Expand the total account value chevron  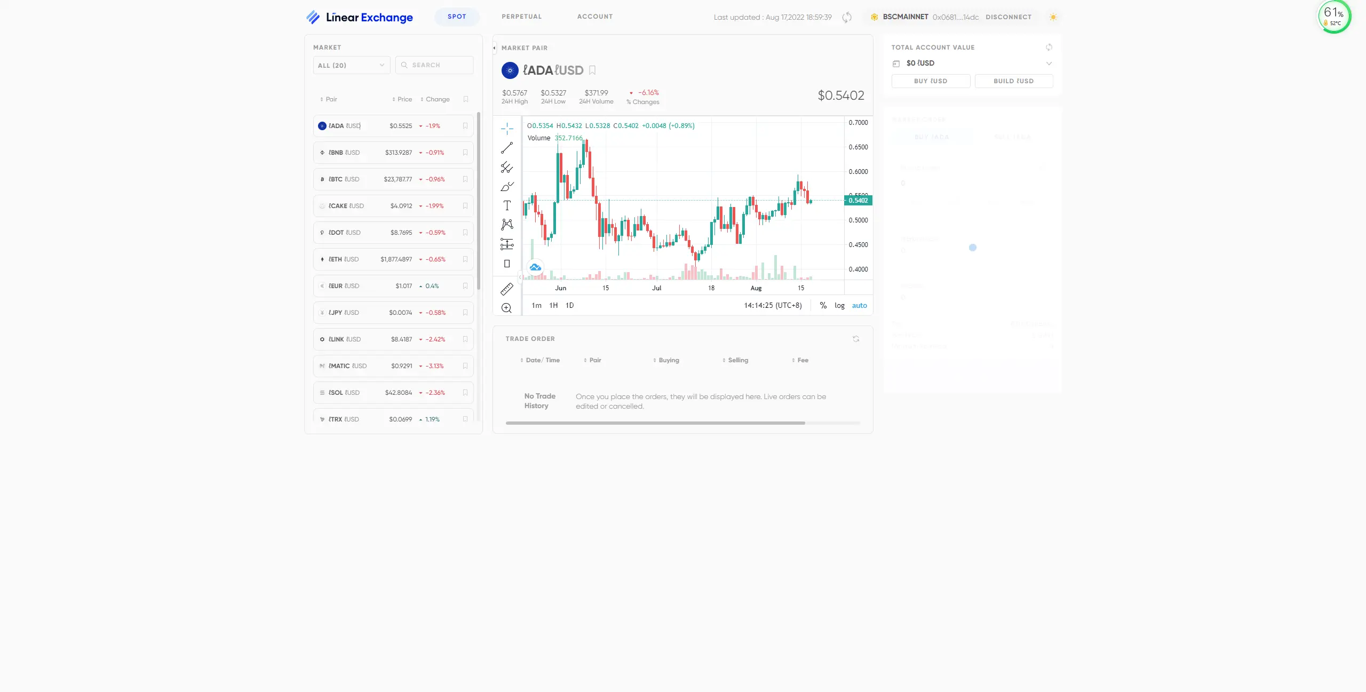click(x=1049, y=63)
